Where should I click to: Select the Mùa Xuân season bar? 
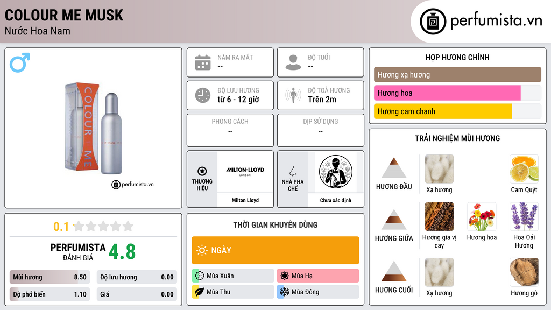point(233,276)
